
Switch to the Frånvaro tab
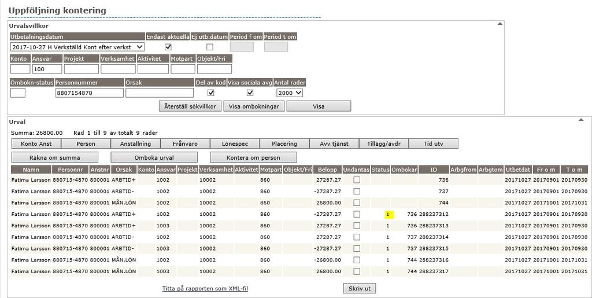click(185, 144)
